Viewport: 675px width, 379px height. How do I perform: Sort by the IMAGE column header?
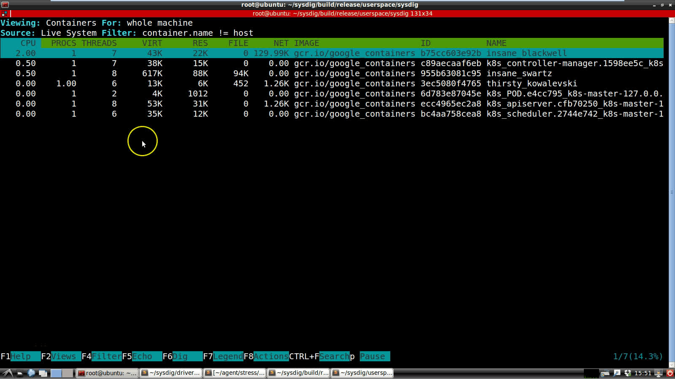[x=307, y=43]
